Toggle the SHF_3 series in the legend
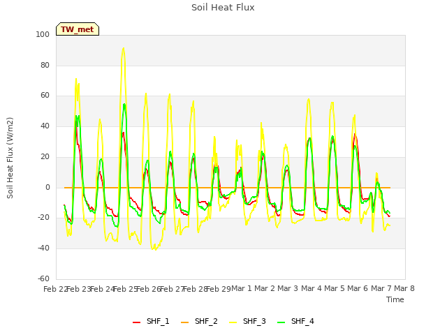Screen dimensions: 447x335 point(247,321)
